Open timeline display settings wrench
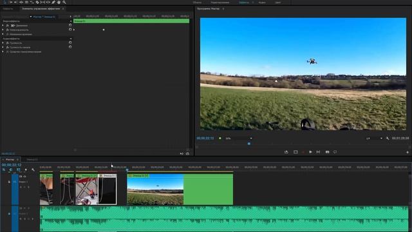 tap(33, 169)
